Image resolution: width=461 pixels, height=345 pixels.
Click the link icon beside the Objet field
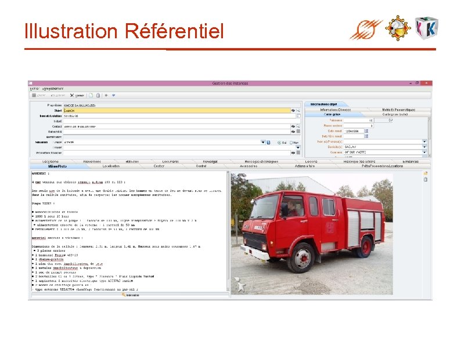(293, 110)
